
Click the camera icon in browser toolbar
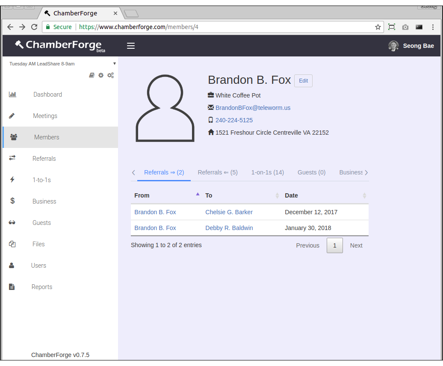click(405, 27)
